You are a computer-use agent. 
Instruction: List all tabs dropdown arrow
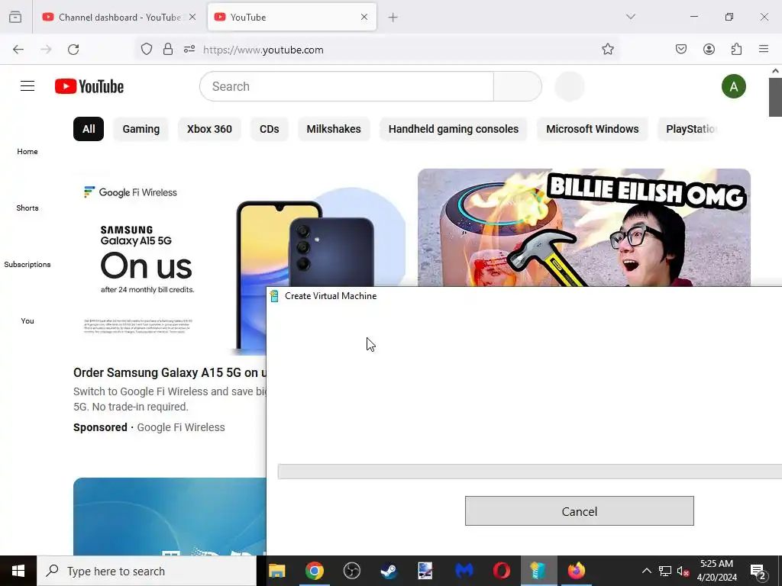(630, 17)
